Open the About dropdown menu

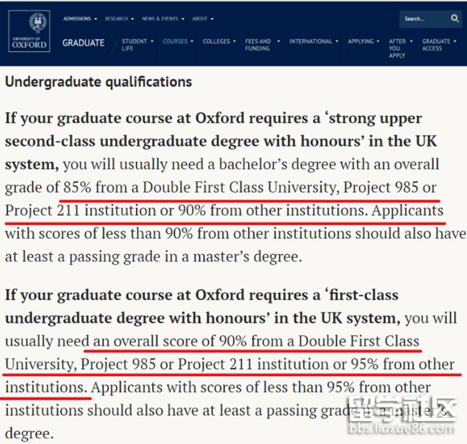click(202, 19)
